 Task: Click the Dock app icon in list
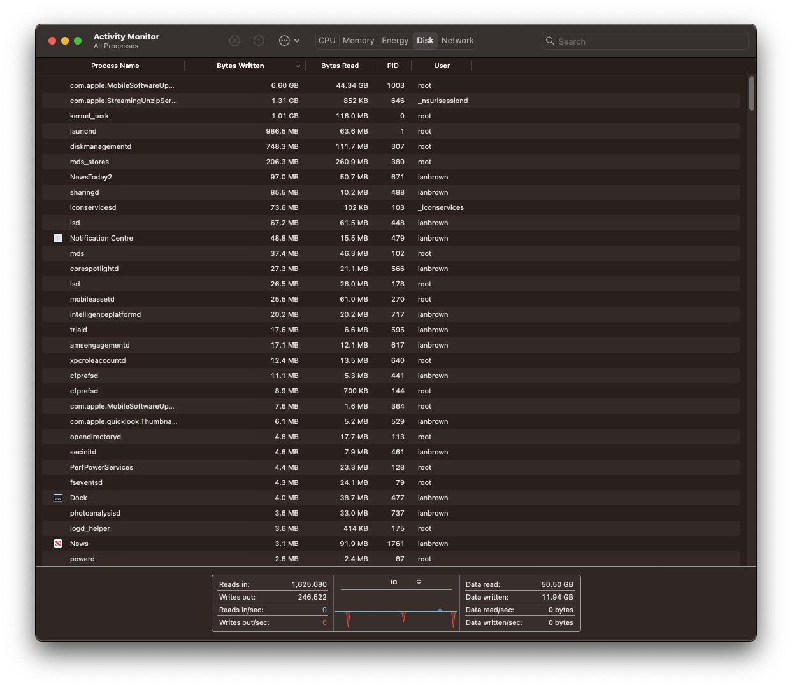(58, 498)
